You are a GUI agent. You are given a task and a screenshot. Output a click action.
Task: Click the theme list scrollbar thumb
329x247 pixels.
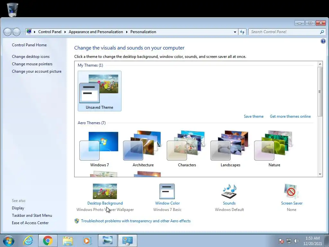320,92
